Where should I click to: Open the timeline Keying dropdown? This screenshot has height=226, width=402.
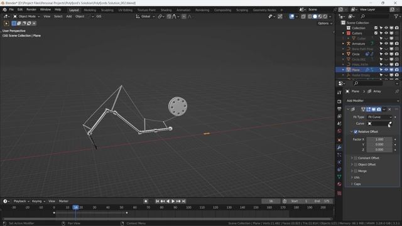click(x=38, y=202)
